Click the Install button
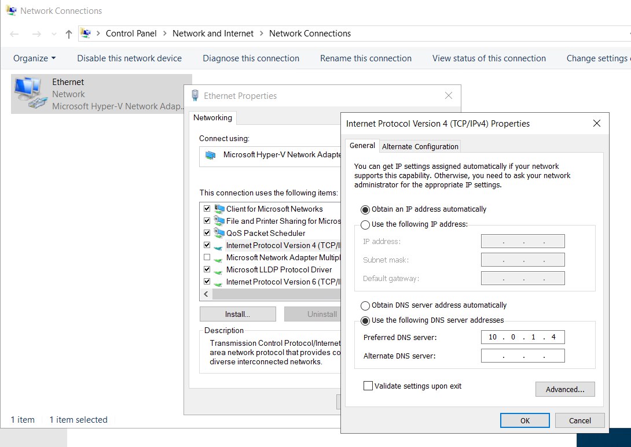 tap(237, 313)
